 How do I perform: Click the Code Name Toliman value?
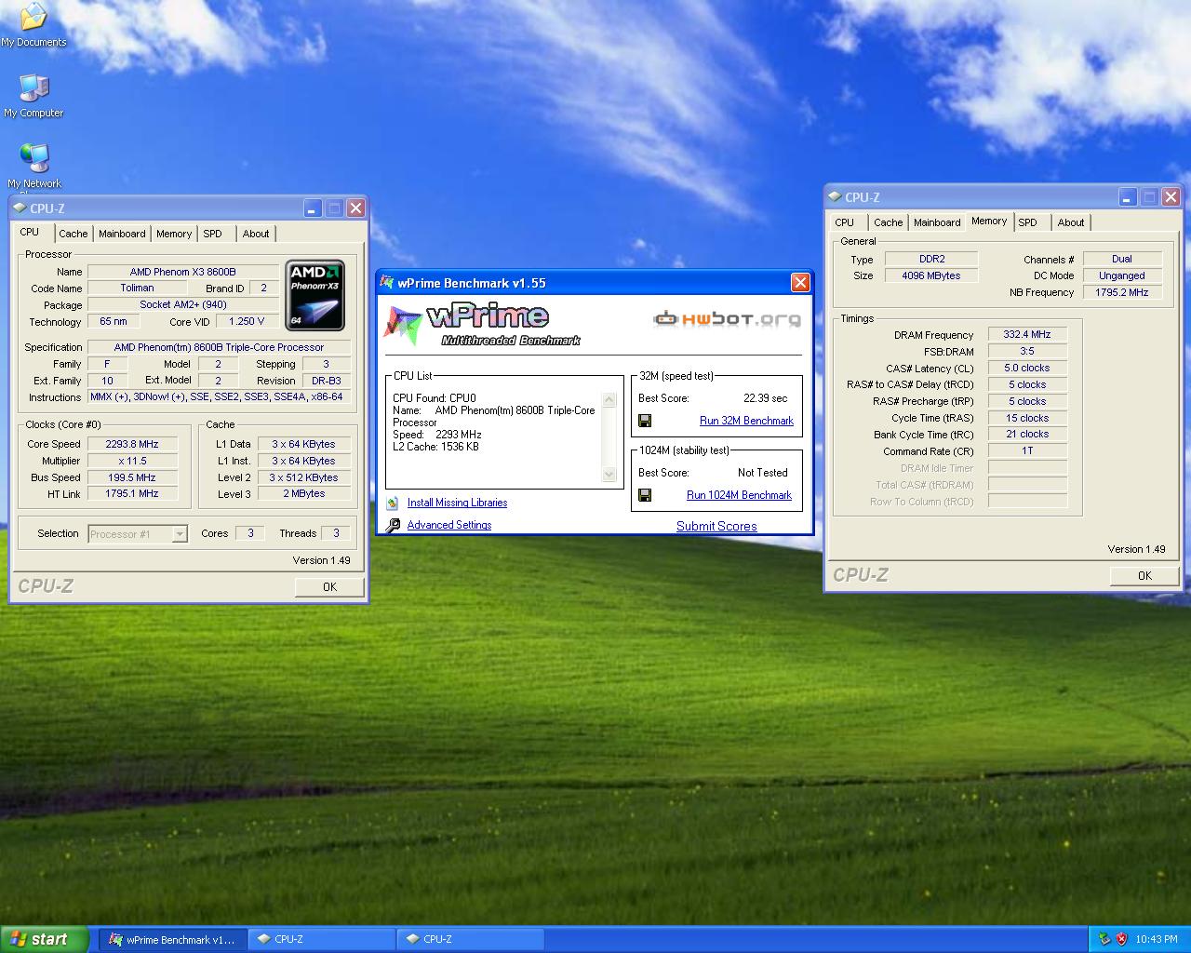[x=137, y=288]
